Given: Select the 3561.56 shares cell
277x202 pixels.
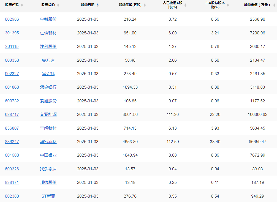Looking at the screenshot, I should click(130, 114).
